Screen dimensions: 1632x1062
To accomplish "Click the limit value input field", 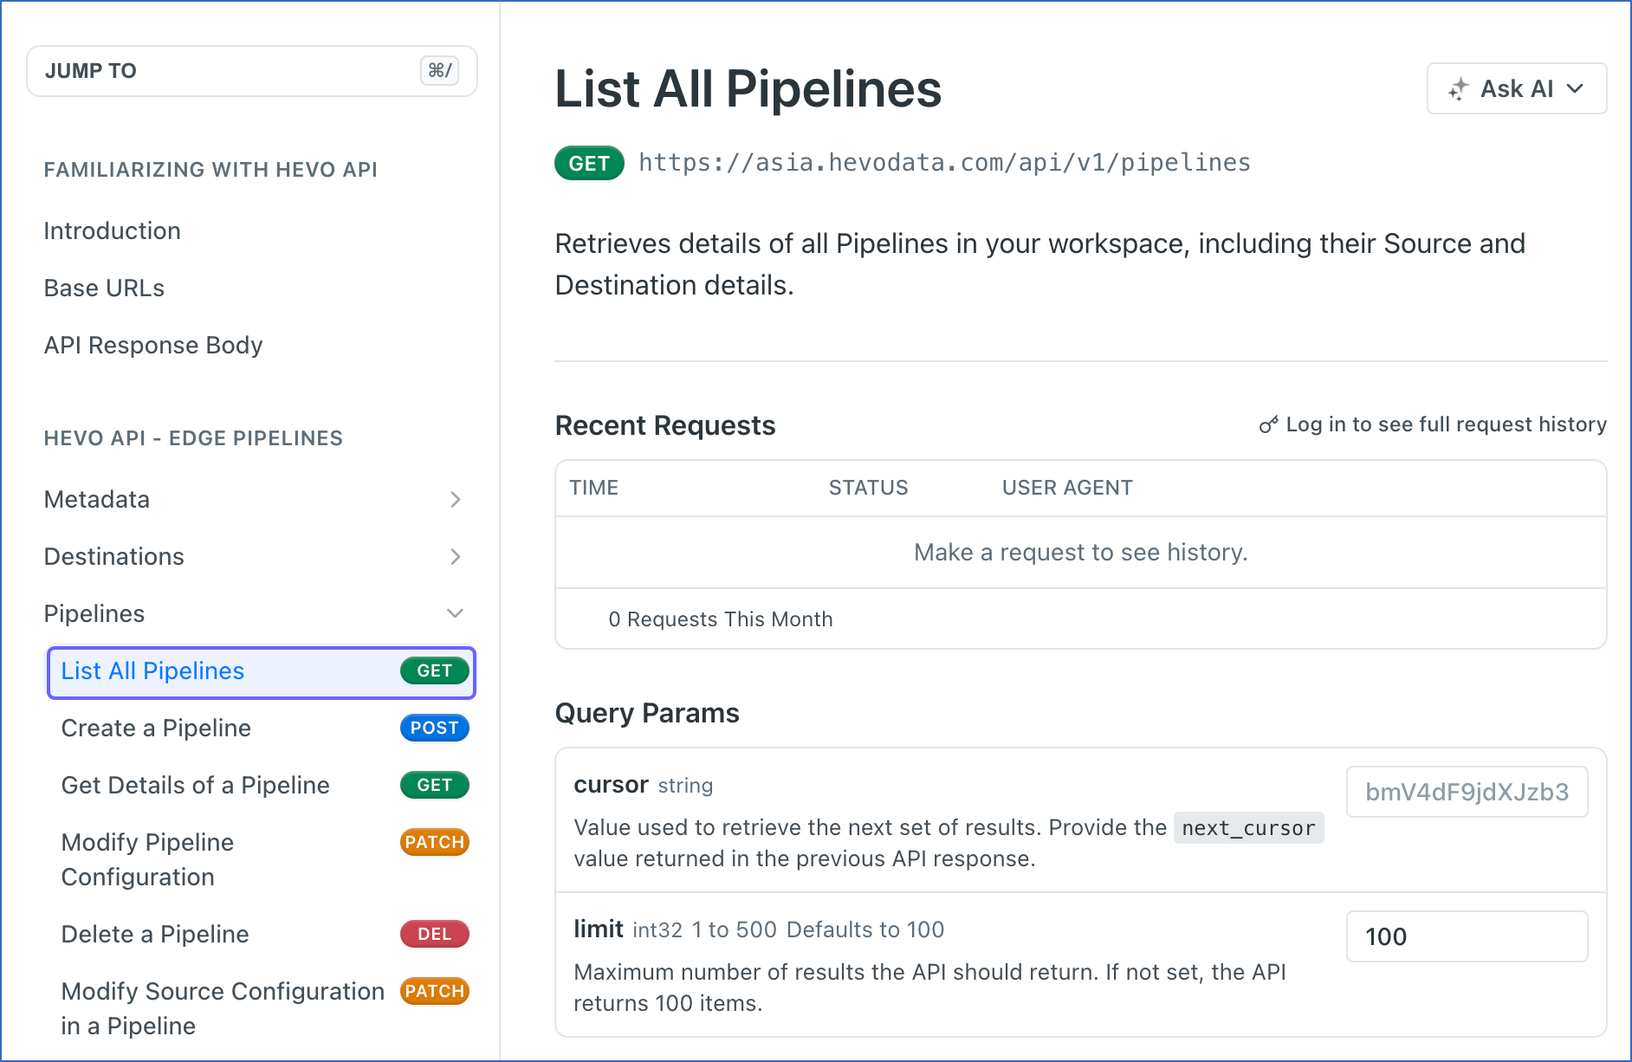I will (x=1467, y=936).
